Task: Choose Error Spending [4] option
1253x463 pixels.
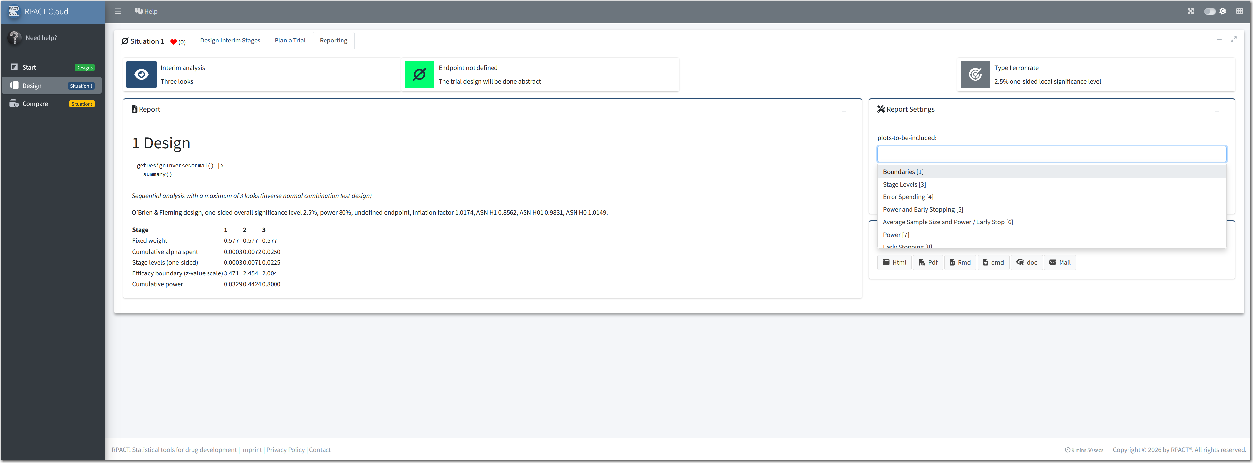Action: point(908,197)
